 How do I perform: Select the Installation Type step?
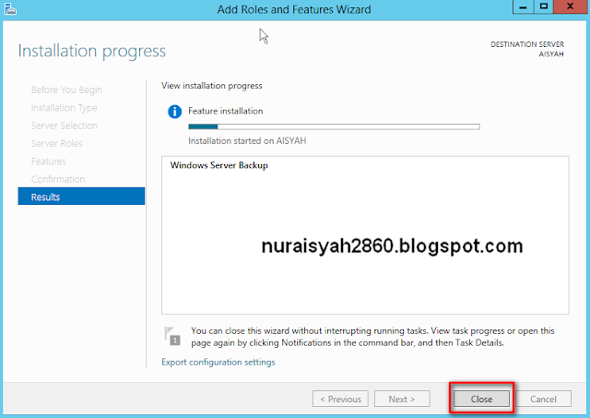click(64, 108)
